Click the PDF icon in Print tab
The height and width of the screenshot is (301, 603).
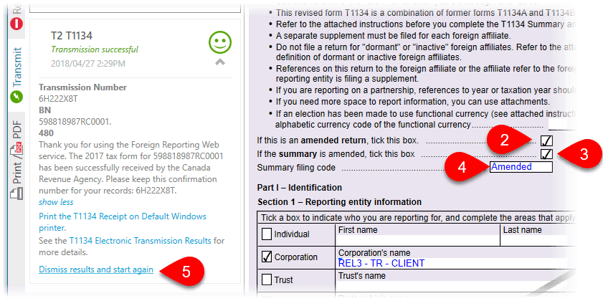pos(17,149)
